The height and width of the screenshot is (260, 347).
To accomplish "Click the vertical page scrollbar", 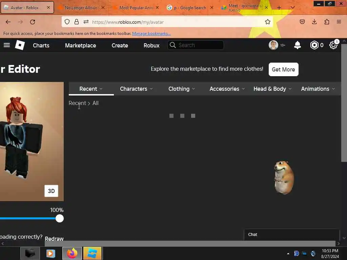I will click(x=344, y=103).
